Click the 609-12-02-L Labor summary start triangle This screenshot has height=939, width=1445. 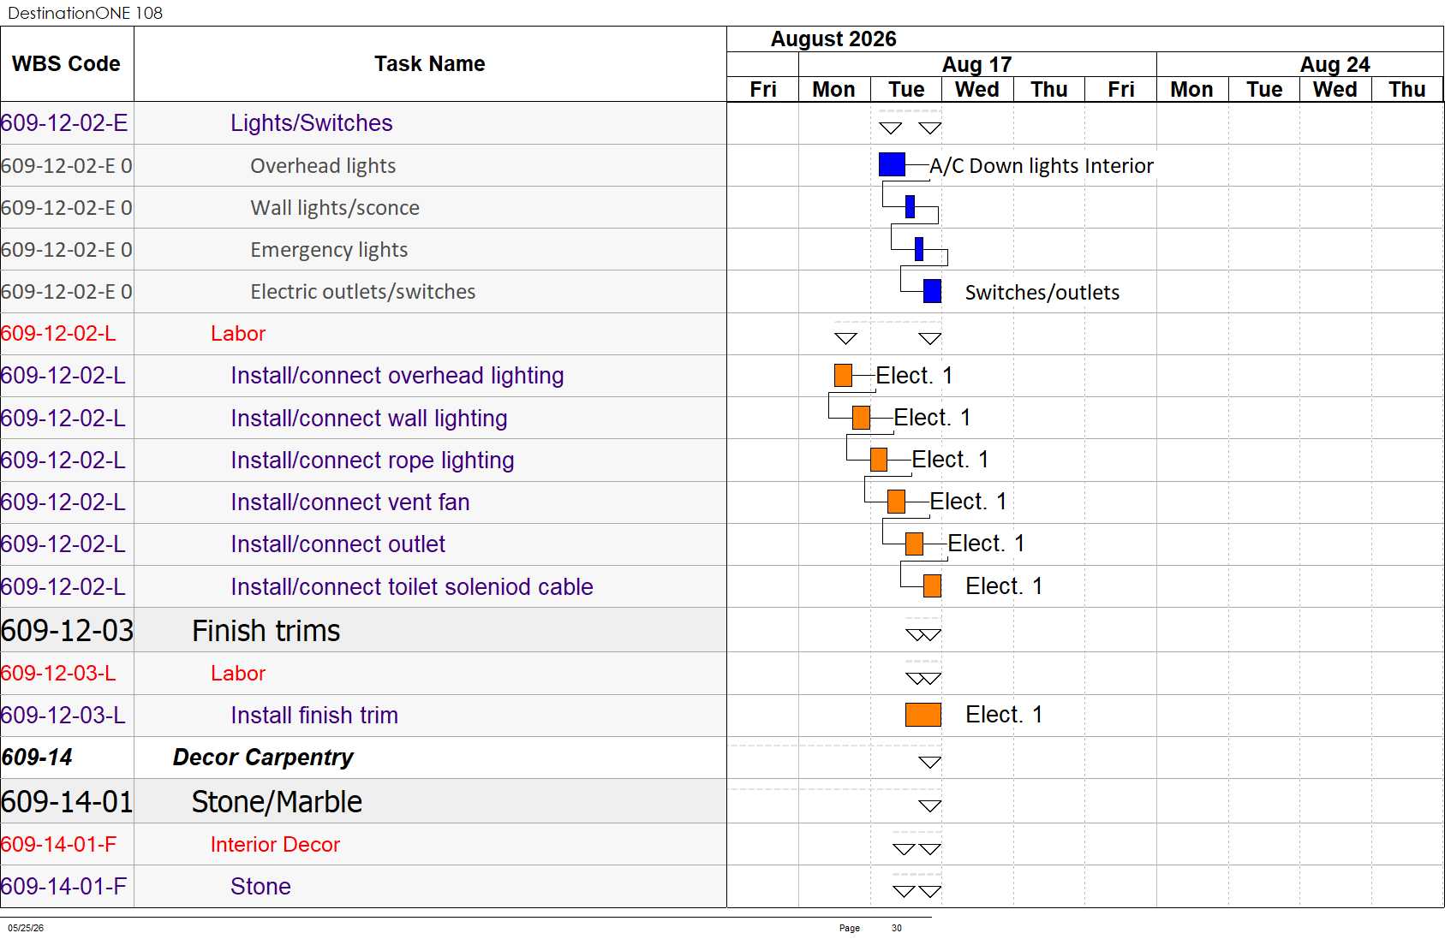tap(846, 339)
